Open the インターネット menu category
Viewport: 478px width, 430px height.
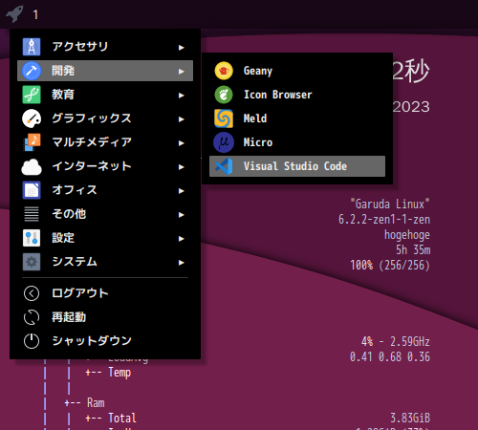click(105, 166)
